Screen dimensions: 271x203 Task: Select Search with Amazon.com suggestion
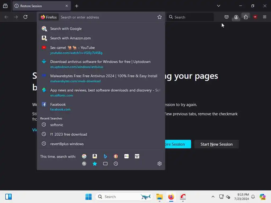pos(101,38)
